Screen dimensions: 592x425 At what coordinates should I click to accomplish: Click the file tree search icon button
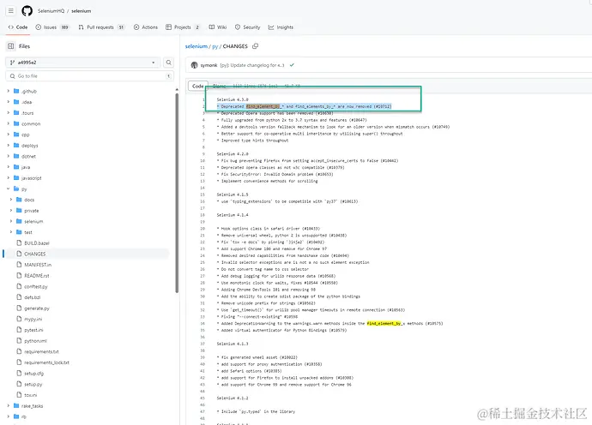click(169, 63)
